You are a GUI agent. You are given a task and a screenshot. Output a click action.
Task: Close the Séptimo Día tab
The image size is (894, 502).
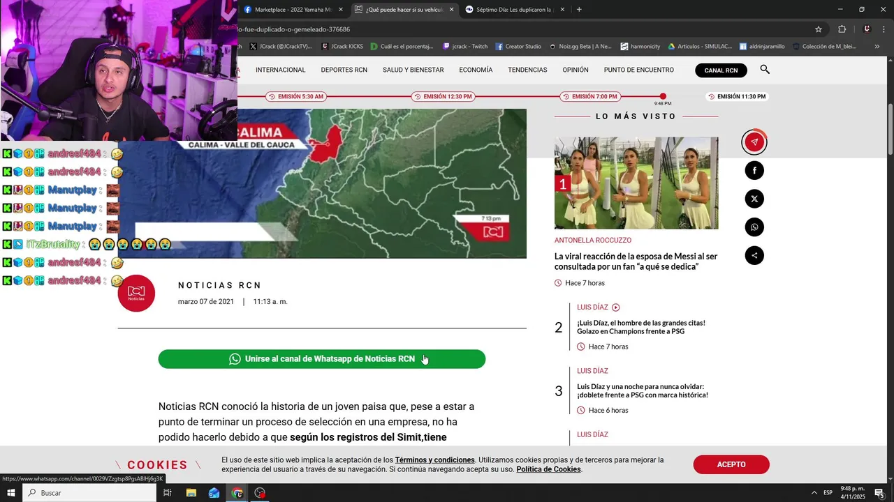tap(562, 10)
